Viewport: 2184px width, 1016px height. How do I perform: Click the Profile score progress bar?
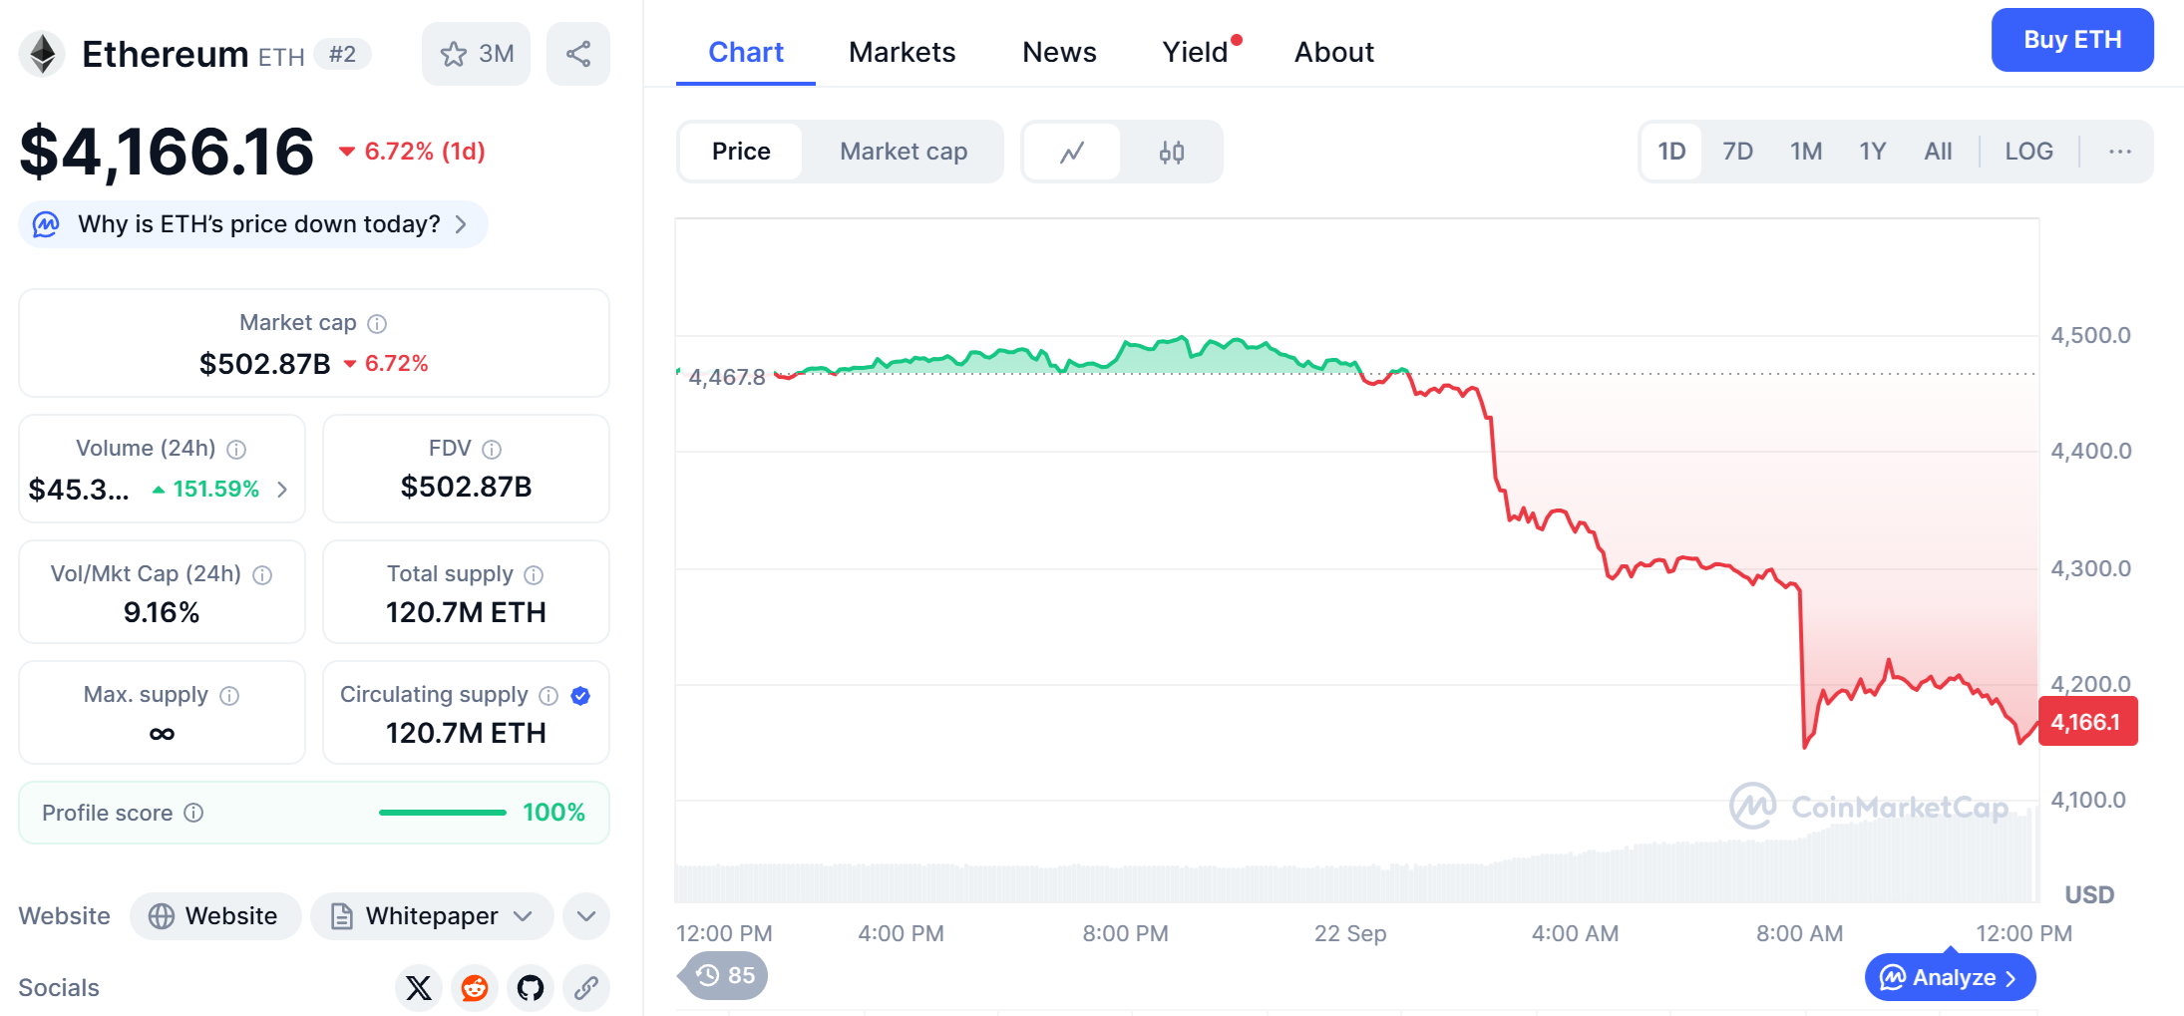(443, 813)
